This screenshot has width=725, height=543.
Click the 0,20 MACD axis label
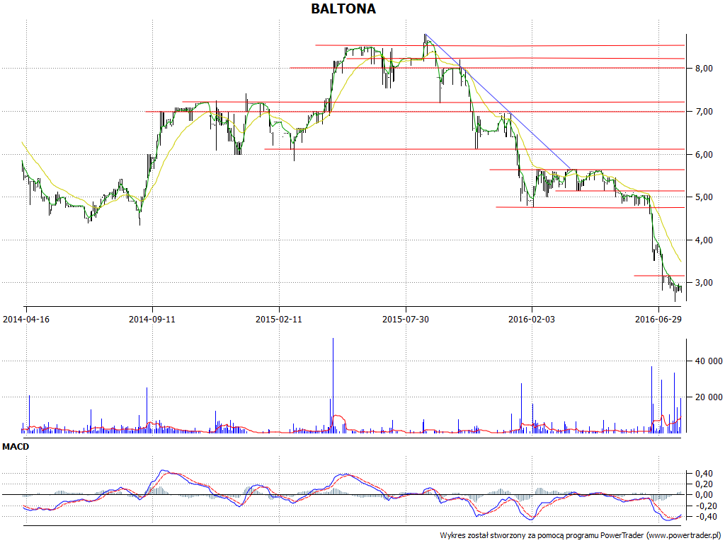[x=703, y=484]
